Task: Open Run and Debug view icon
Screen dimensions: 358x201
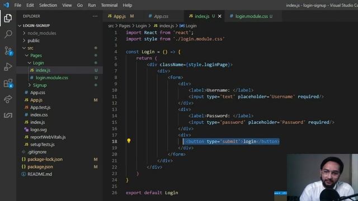Action: (8, 67)
